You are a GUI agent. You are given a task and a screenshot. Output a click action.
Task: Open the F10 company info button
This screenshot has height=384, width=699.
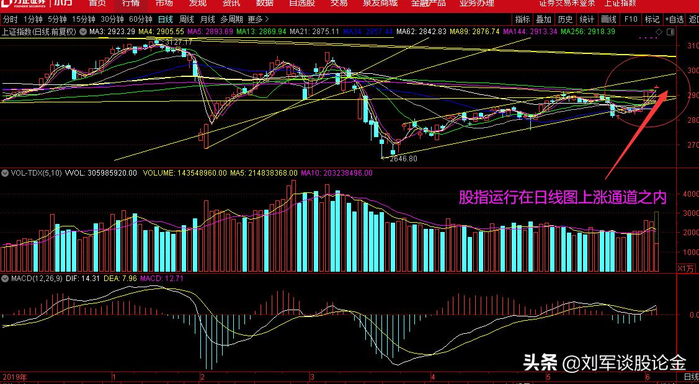pos(631,19)
